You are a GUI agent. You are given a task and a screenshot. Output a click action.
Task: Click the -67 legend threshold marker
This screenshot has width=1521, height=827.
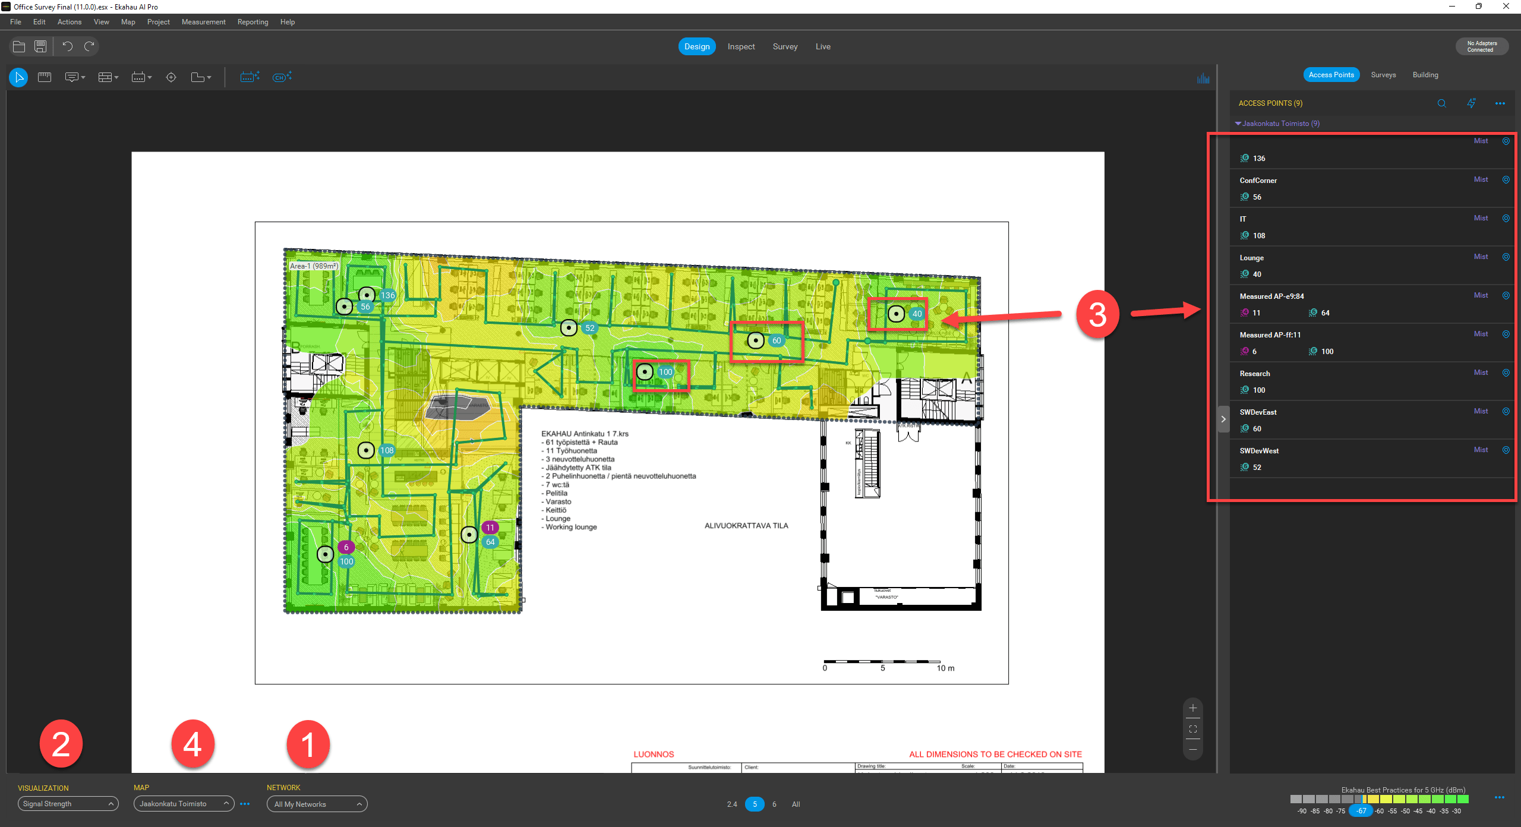click(1361, 811)
